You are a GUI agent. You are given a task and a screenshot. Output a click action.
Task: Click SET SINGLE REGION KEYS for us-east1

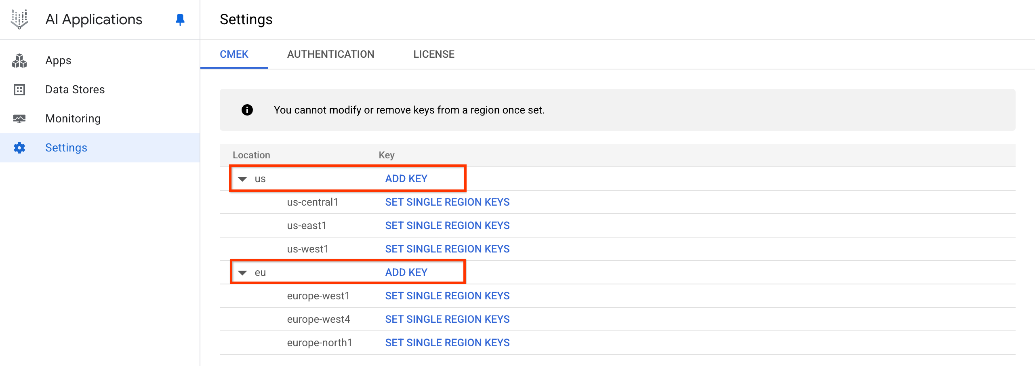tap(447, 225)
